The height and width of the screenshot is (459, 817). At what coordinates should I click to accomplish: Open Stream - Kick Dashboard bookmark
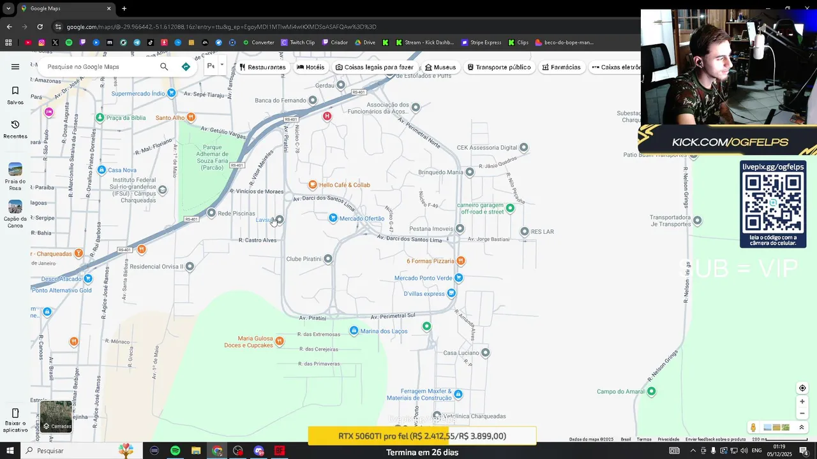[x=424, y=43]
